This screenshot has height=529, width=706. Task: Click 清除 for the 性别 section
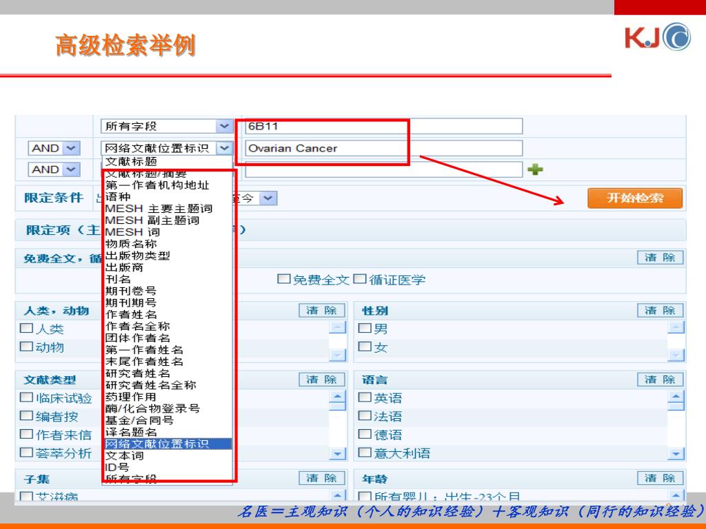point(660,311)
